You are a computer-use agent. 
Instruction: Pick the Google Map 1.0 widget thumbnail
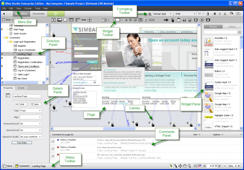click(208, 97)
